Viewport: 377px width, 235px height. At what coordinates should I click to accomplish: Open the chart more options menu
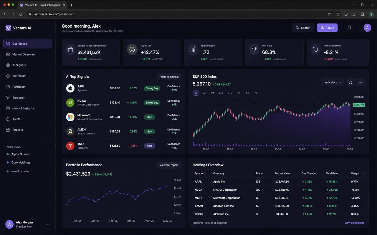361,82
